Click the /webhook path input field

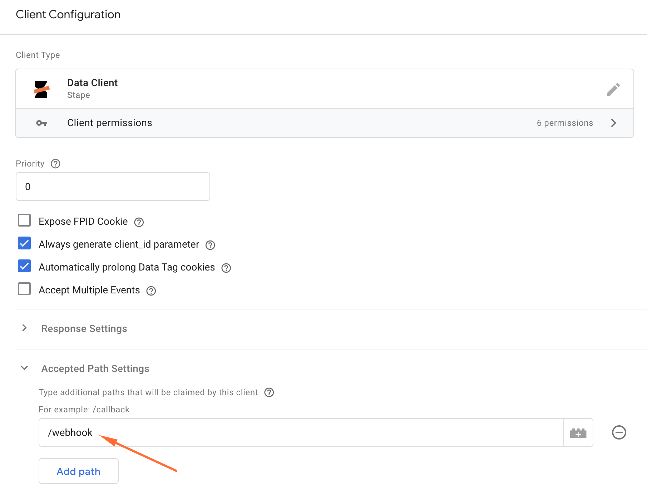coord(301,432)
